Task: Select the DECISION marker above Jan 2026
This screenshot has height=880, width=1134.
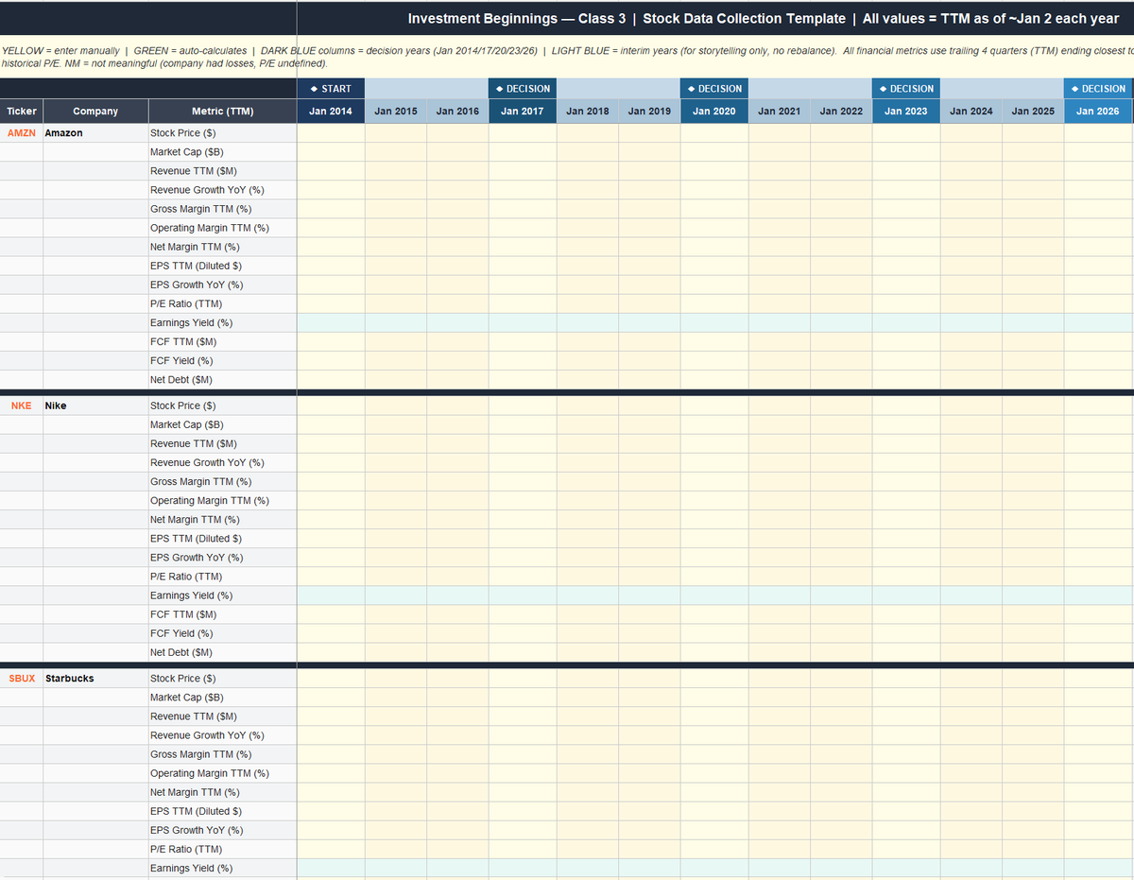Action: click(1098, 89)
